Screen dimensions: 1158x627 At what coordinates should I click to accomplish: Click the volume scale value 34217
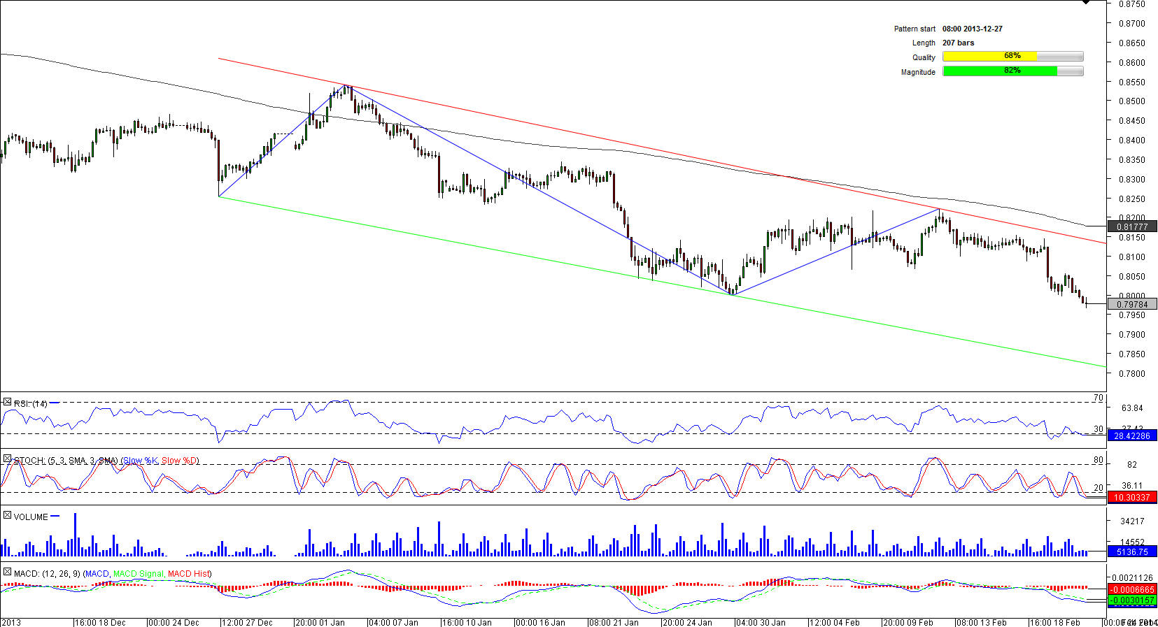click(x=1132, y=521)
